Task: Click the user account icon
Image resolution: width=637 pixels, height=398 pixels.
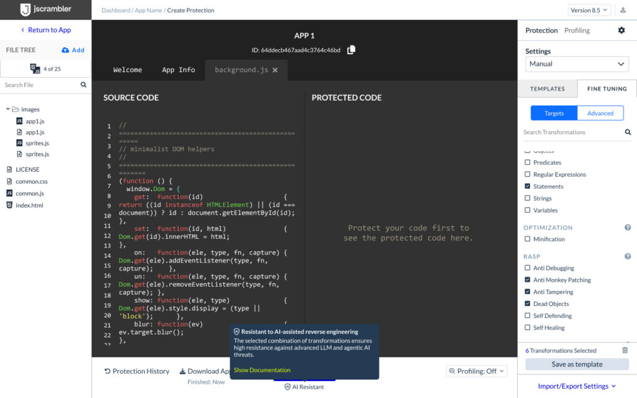Action: click(x=623, y=10)
